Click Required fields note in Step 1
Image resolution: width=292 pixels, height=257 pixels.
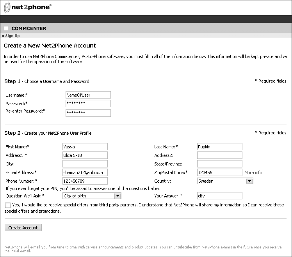pyautogui.click(x=271, y=81)
